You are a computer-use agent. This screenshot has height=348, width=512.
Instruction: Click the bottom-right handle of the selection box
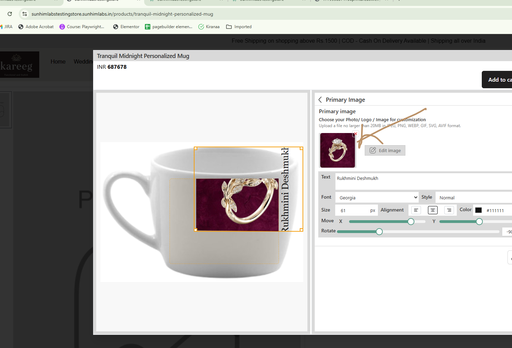tap(302, 230)
